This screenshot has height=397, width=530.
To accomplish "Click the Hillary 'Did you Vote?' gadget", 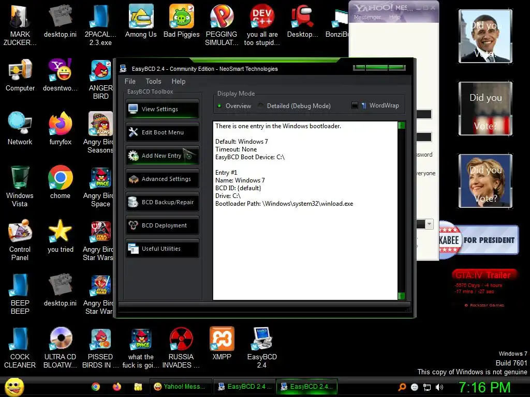I will 485,180.
